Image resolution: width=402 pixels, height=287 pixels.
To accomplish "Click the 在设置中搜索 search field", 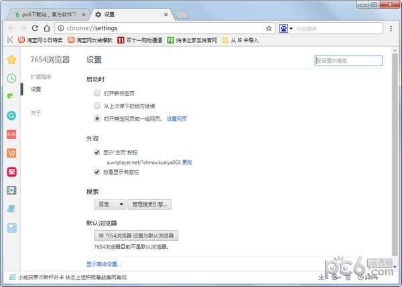I will (348, 61).
